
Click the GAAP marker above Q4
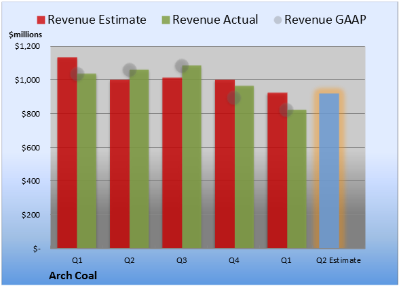pos(234,98)
